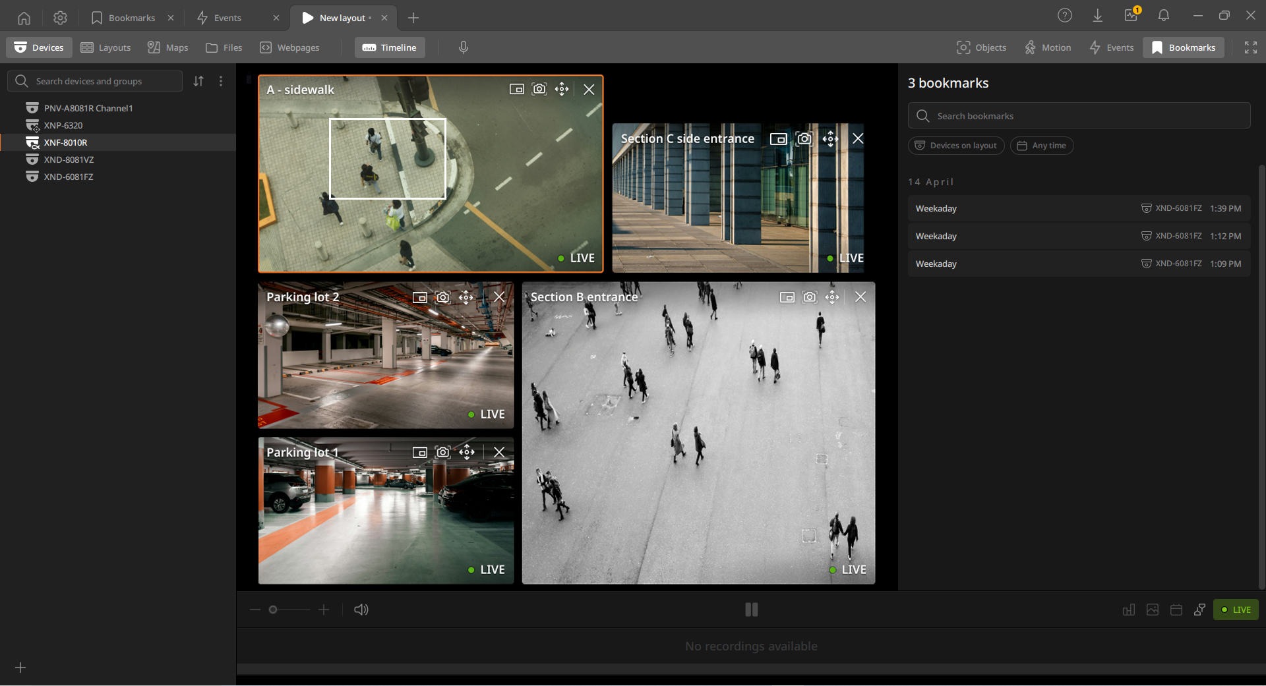Take a screenshot of A - sidewalk camera

point(539,89)
